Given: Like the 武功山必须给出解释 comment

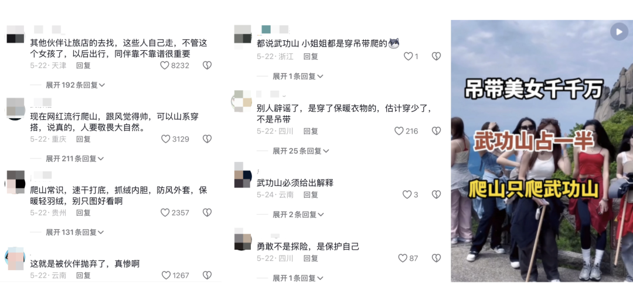Looking at the screenshot, I should coord(407,195).
